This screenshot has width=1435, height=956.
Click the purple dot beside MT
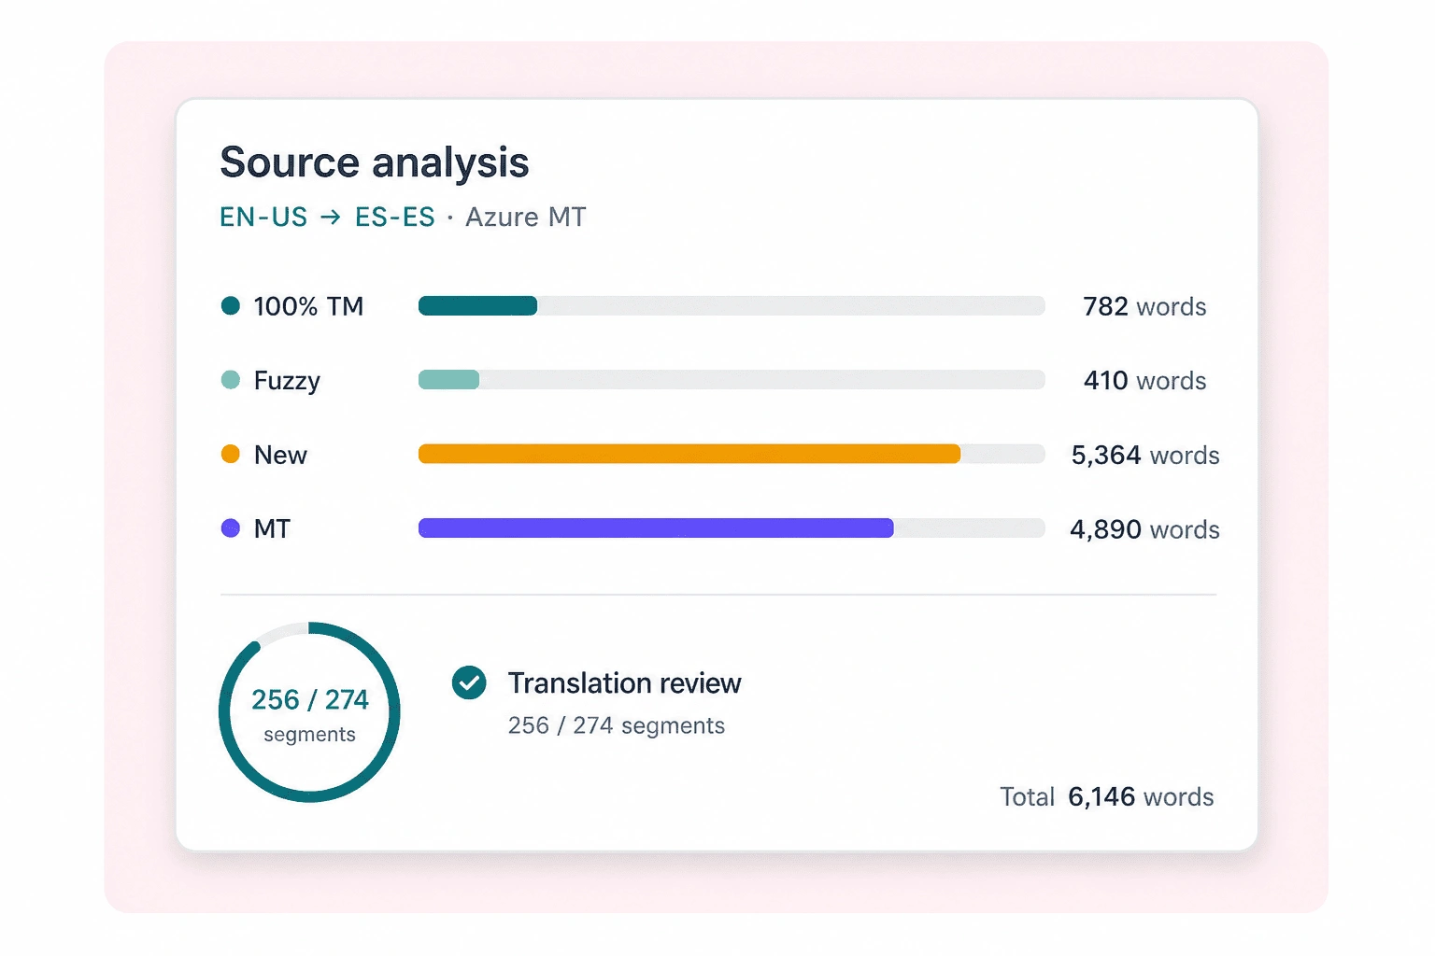230,528
